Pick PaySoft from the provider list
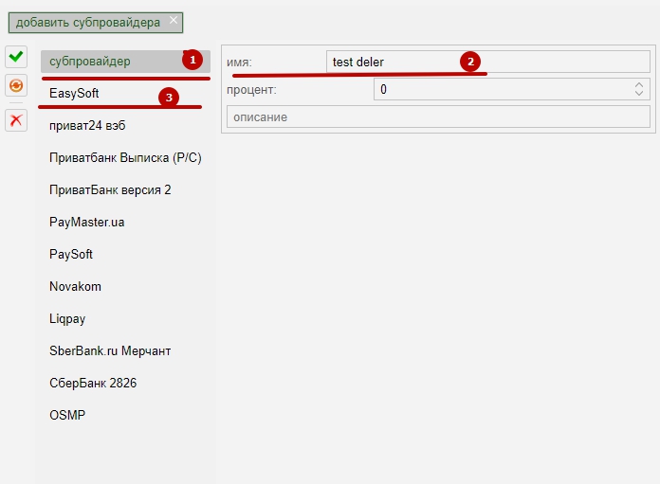The image size is (660, 484). (x=71, y=255)
